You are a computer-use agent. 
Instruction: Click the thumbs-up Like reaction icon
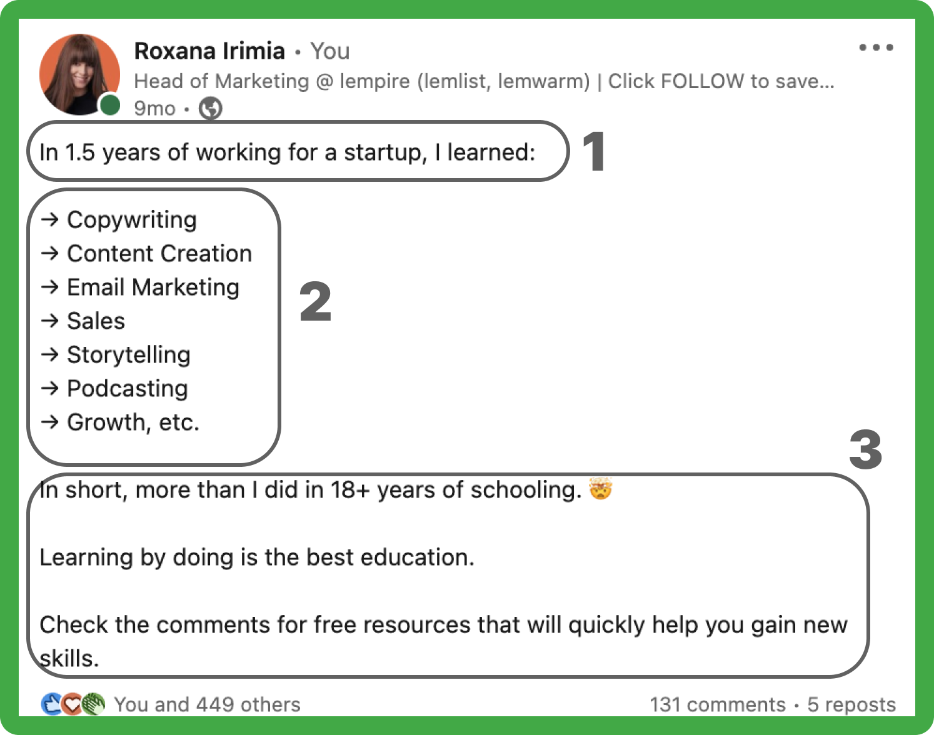[x=52, y=703]
